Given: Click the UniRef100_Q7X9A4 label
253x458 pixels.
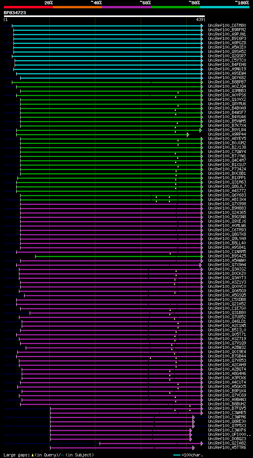Looking at the screenshot, I should (x=227, y=265).
